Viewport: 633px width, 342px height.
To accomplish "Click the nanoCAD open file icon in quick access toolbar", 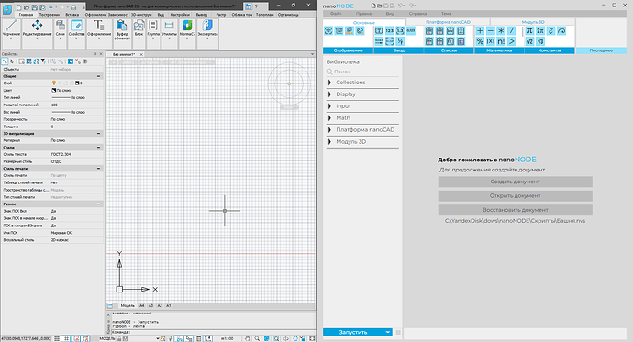I will [27, 7].
